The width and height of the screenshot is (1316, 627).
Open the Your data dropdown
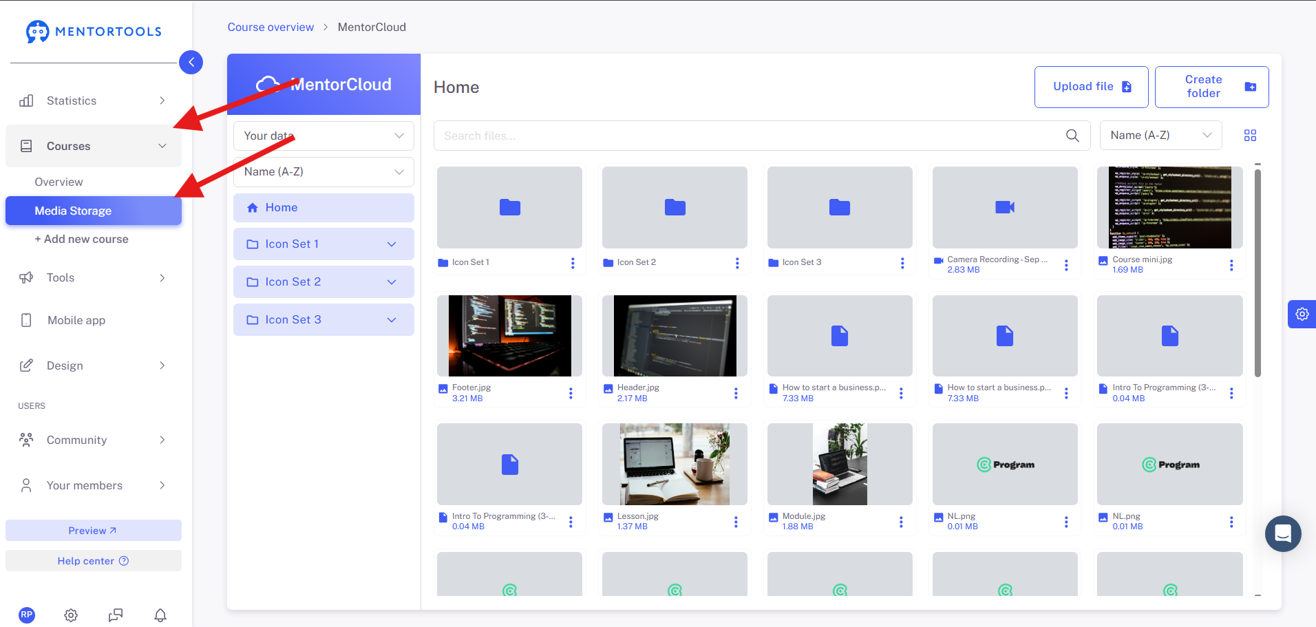323,136
